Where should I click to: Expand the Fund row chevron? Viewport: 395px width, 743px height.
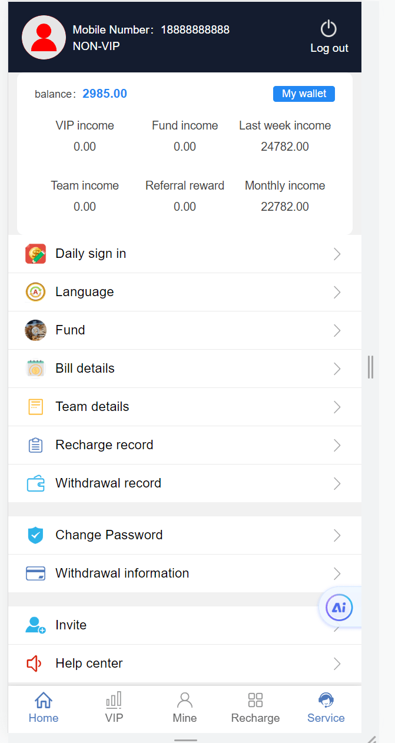337,330
